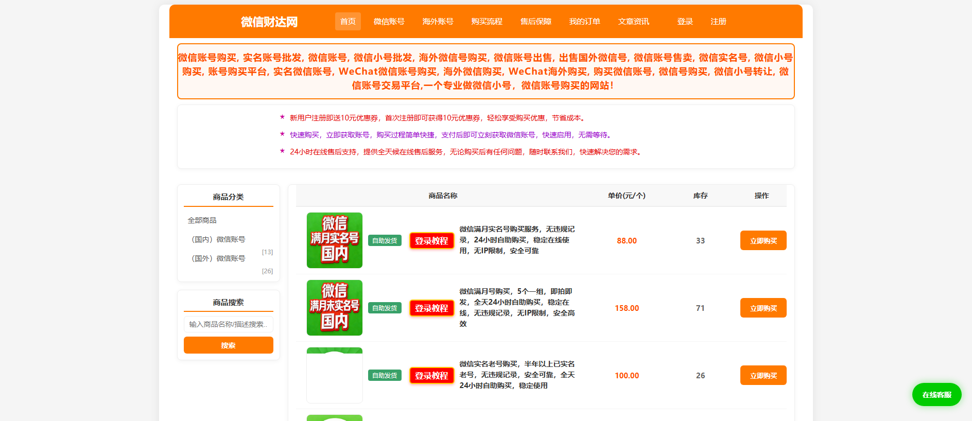Click the 88.00 price value

click(627, 241)
